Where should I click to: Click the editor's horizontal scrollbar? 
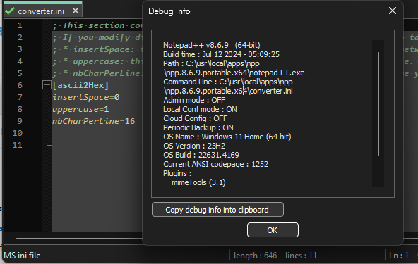tap(80, 238)
